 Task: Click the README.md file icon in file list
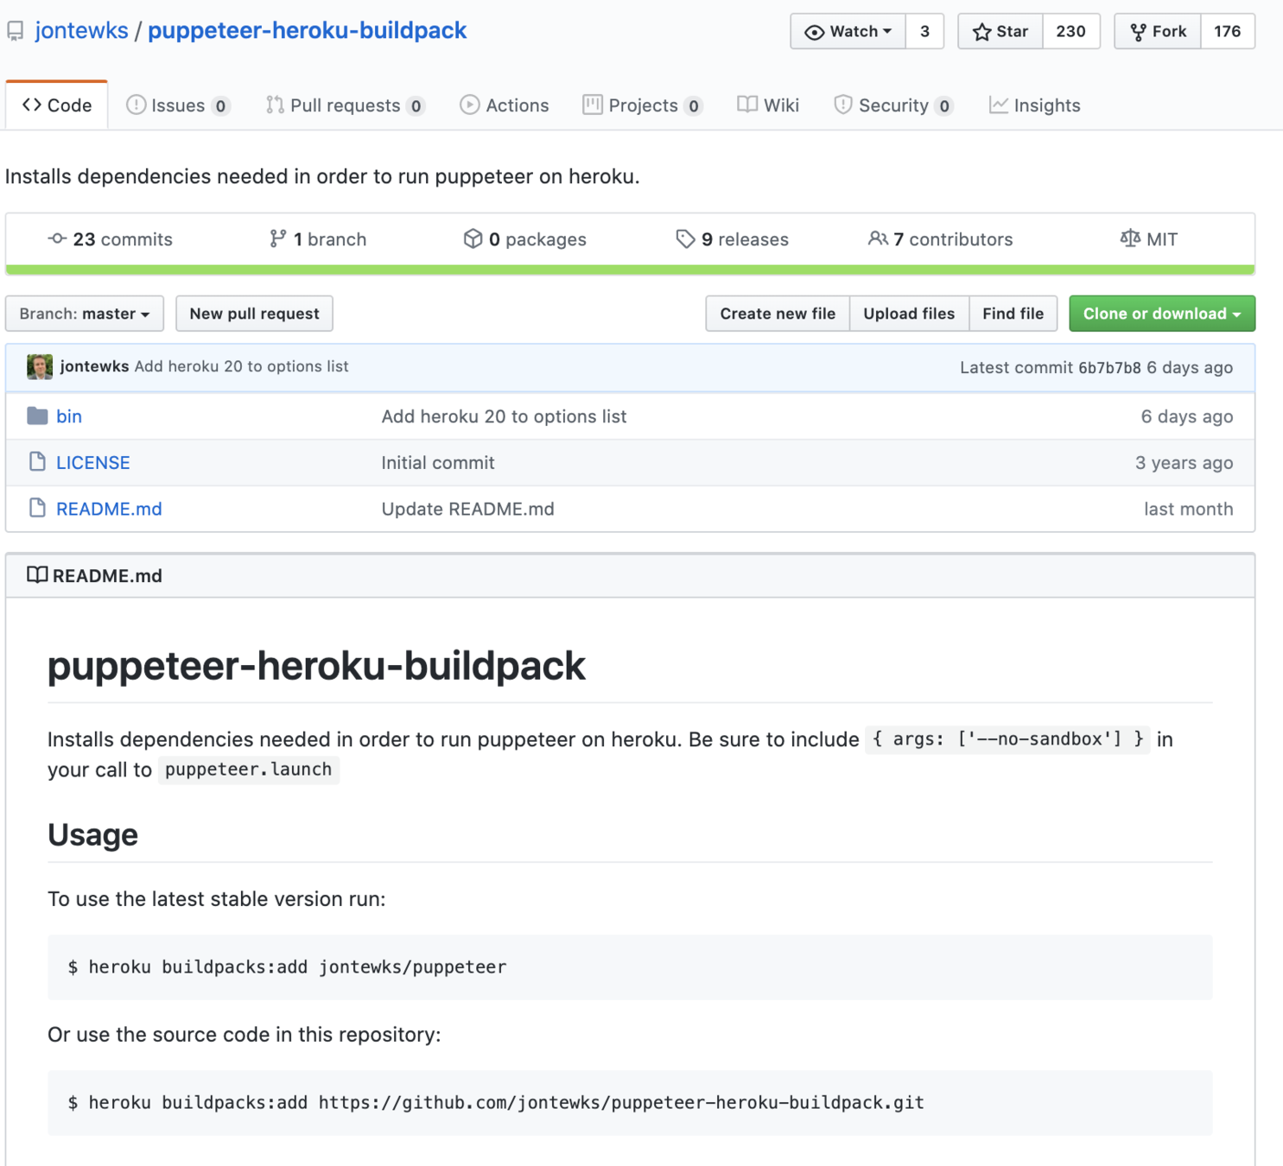tap(37, 508)
